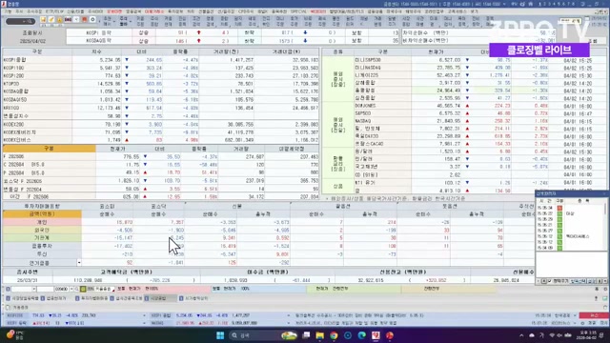
Task: Click the DOWJONES row in the overseas table
Action: (480, 106)
